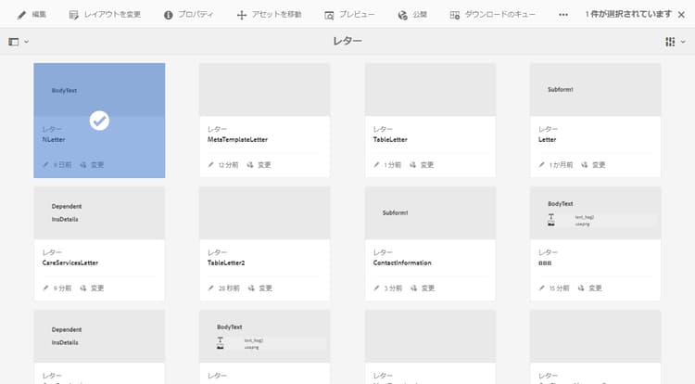Screen dimensions: 695x384
Task: Click the TableLetter title text
Action: click(390, 139)
